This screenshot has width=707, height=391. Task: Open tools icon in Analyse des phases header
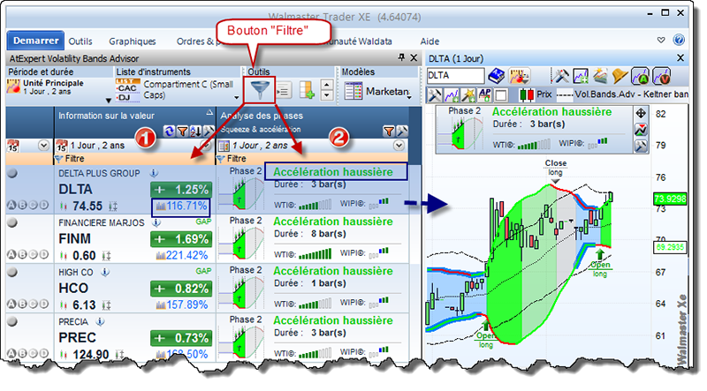(x=402, y=132)
